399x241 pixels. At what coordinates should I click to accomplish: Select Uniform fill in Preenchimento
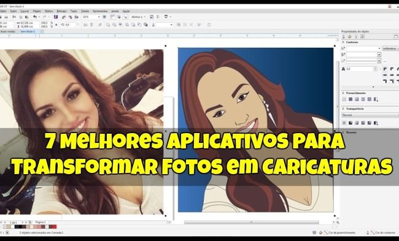pos(351,99)
